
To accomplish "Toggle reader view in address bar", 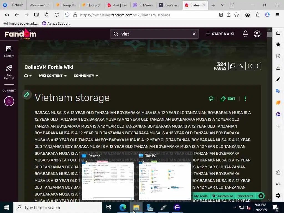I will click(221, 15).
